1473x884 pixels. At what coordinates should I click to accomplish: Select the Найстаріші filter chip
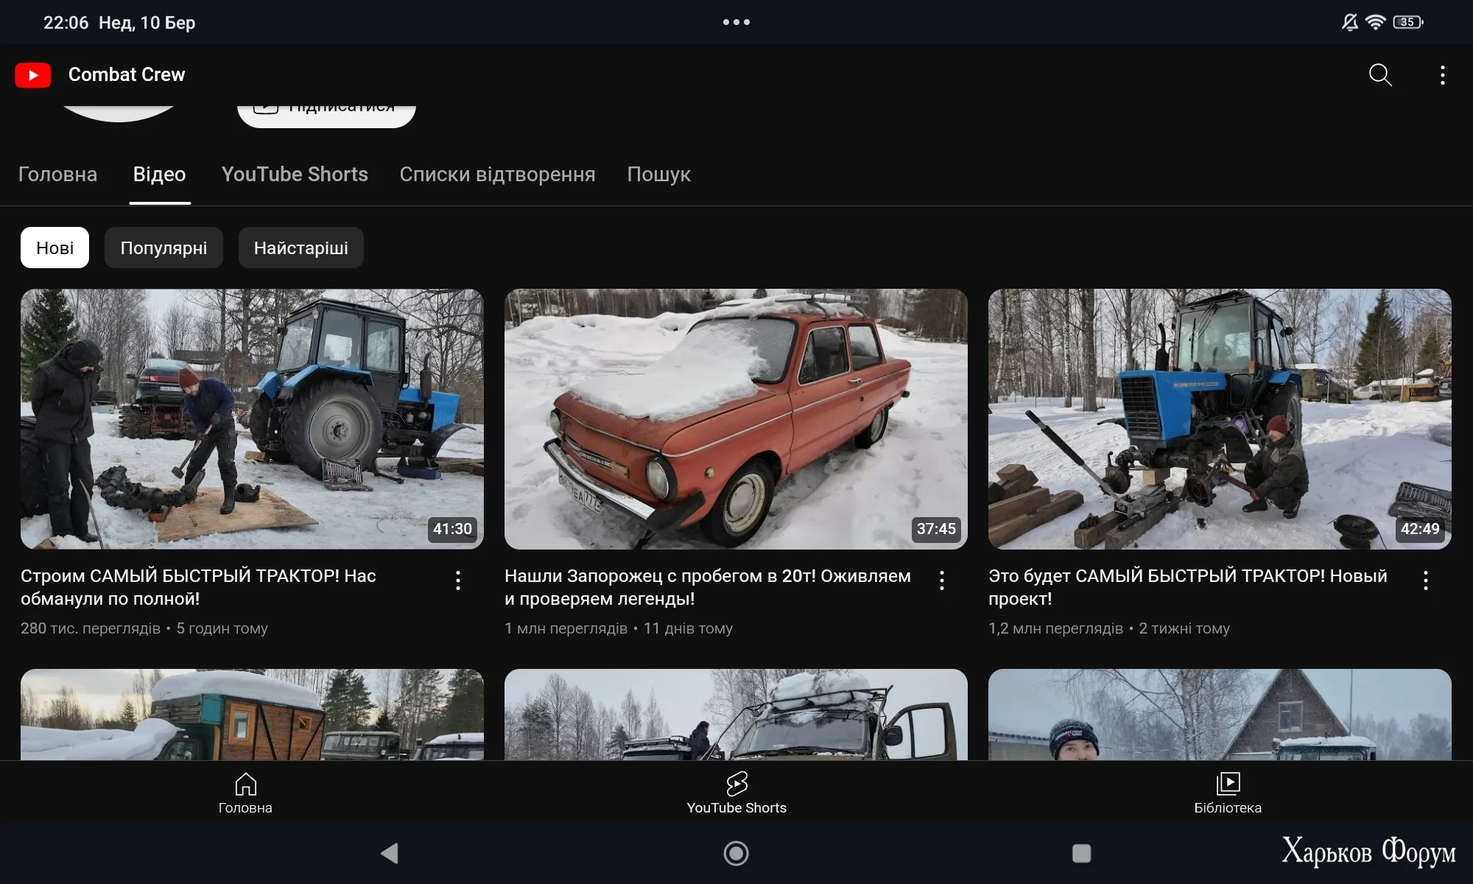(300, 248)
